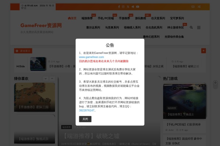This screenshot has width=220, height=146.
Task: Click the 滚动展示 ticker label
Action: pos(23,51)
